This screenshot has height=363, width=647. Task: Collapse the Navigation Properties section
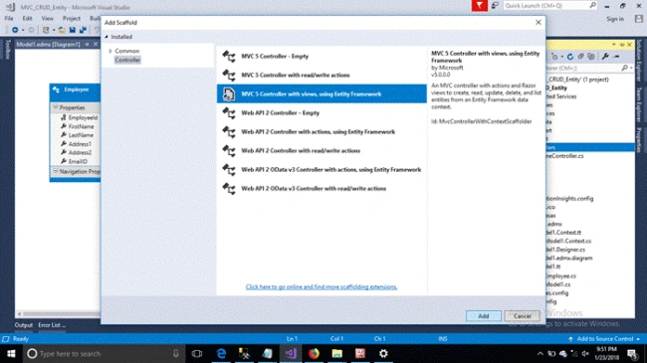pyautogui.click(x=56, y=171)
